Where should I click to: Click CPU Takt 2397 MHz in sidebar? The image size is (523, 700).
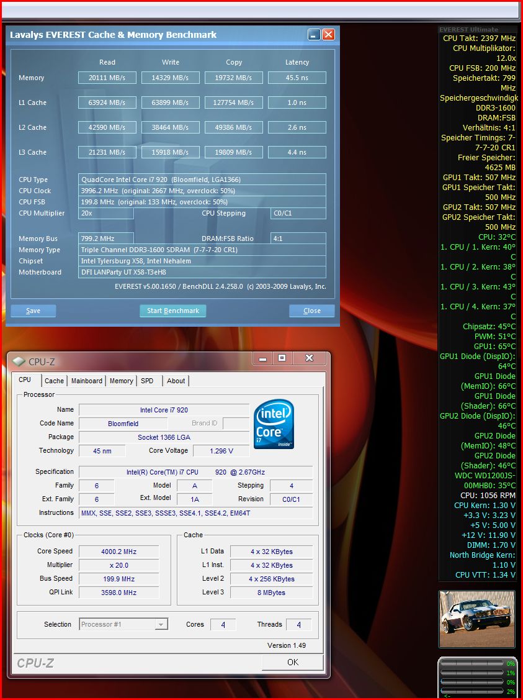click(x=479, y=39)
